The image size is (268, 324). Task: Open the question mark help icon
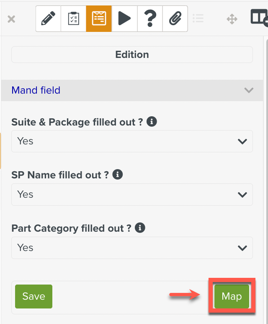coord(149,19)
